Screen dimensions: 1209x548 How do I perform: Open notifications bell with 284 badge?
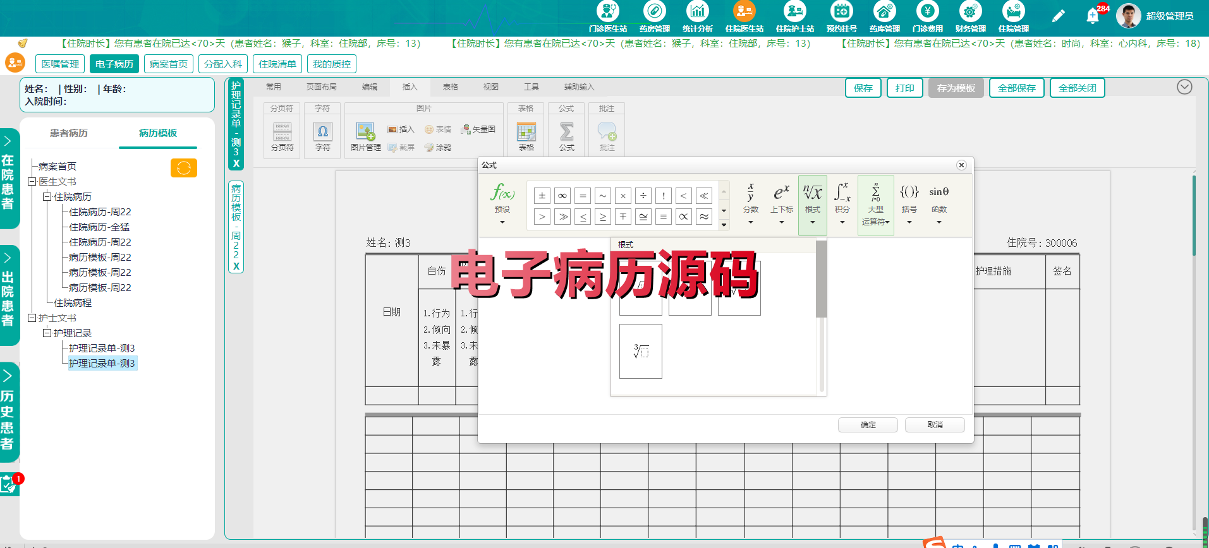coord(1093,16)
